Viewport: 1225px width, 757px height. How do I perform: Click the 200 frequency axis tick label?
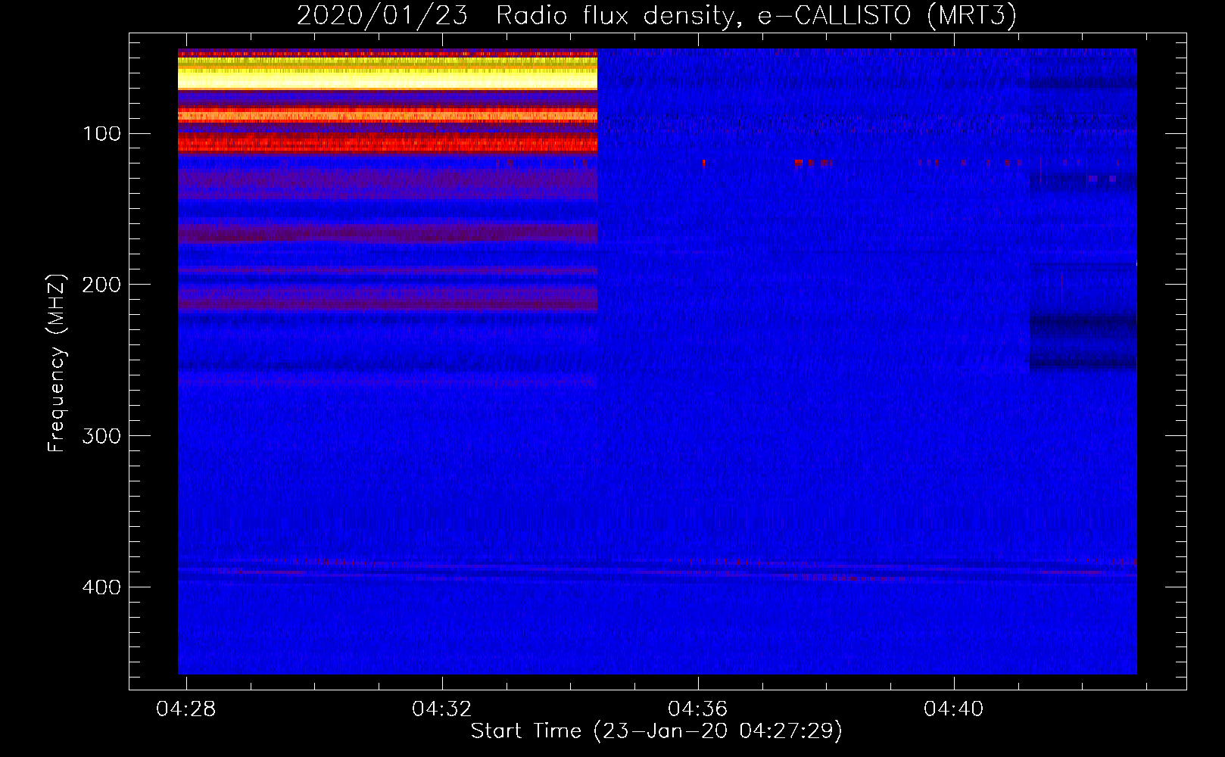pos(101,285)
